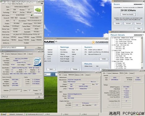
Task: Switch to Cache tab in CPU-Z timings window
Action: (109, 73)
